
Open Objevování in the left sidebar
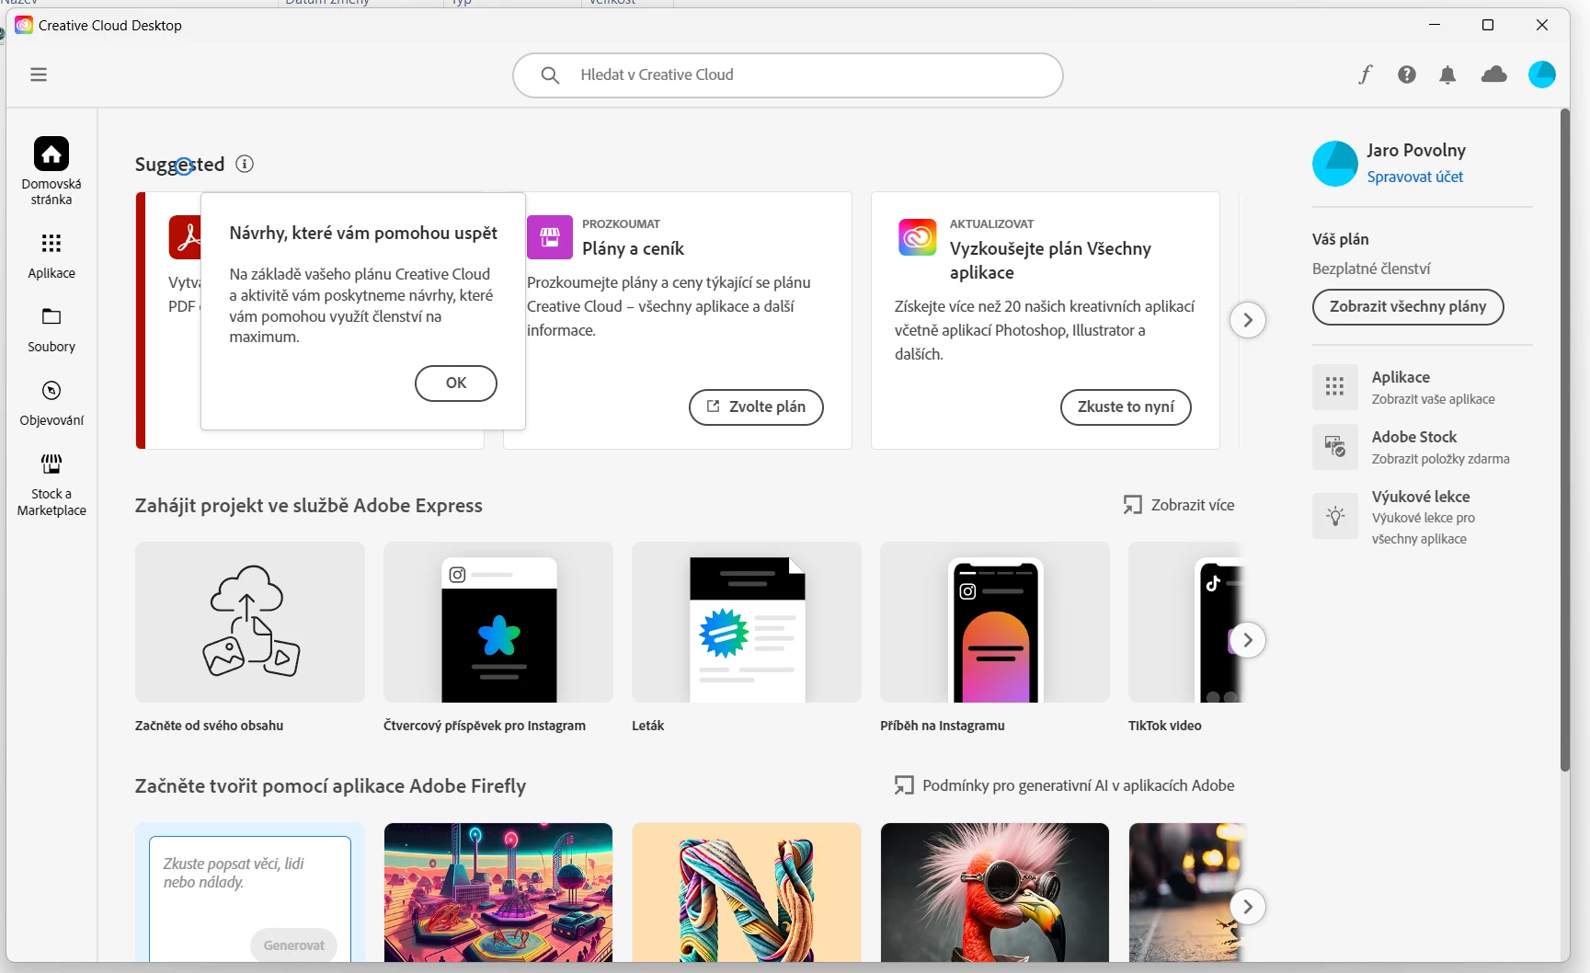51,404
